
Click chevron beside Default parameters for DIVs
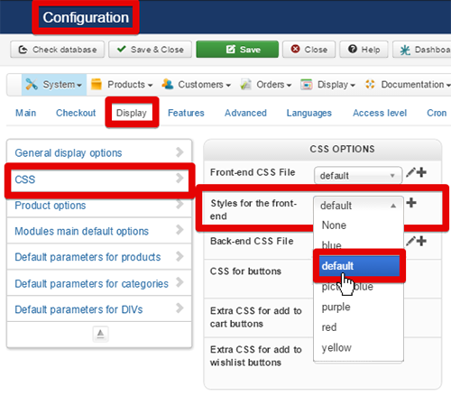179,308
